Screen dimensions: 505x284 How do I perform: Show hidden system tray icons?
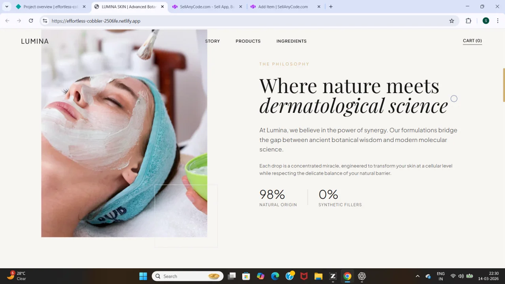click(417, 276)
